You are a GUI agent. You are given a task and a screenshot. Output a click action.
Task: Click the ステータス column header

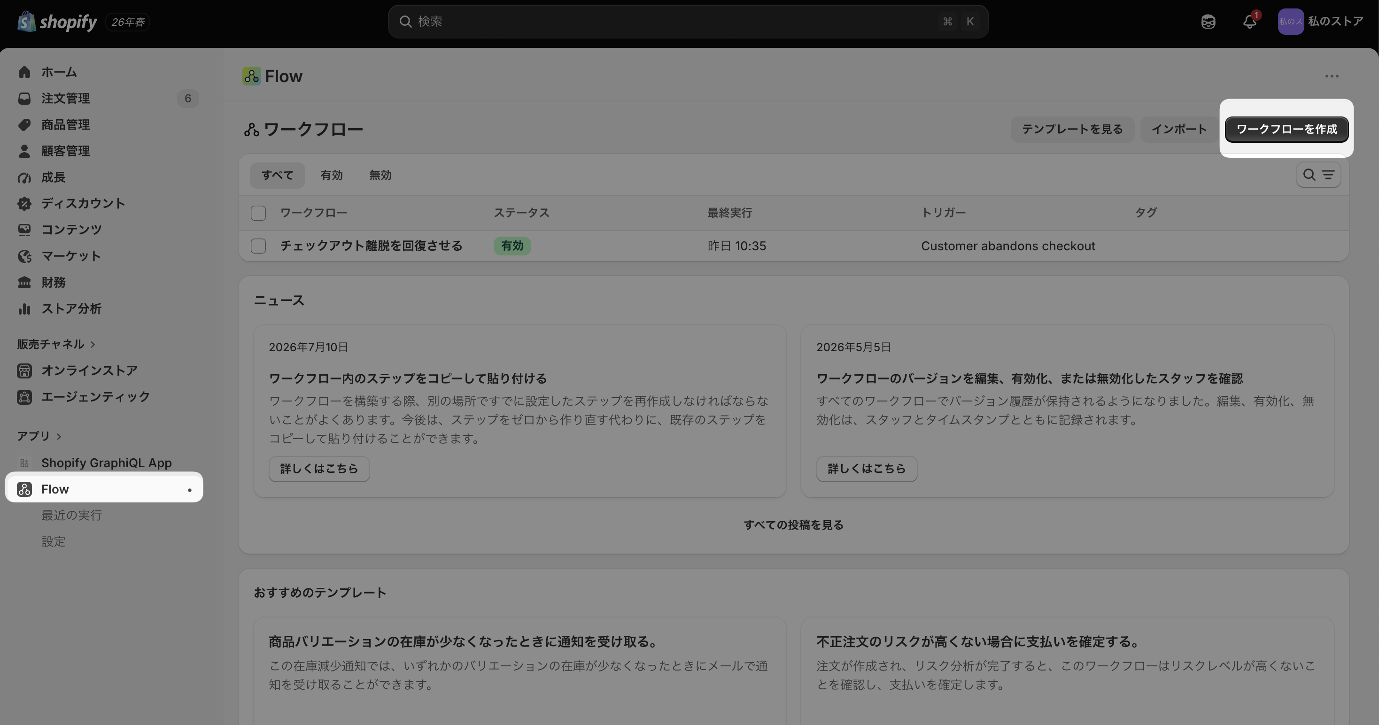521,213
